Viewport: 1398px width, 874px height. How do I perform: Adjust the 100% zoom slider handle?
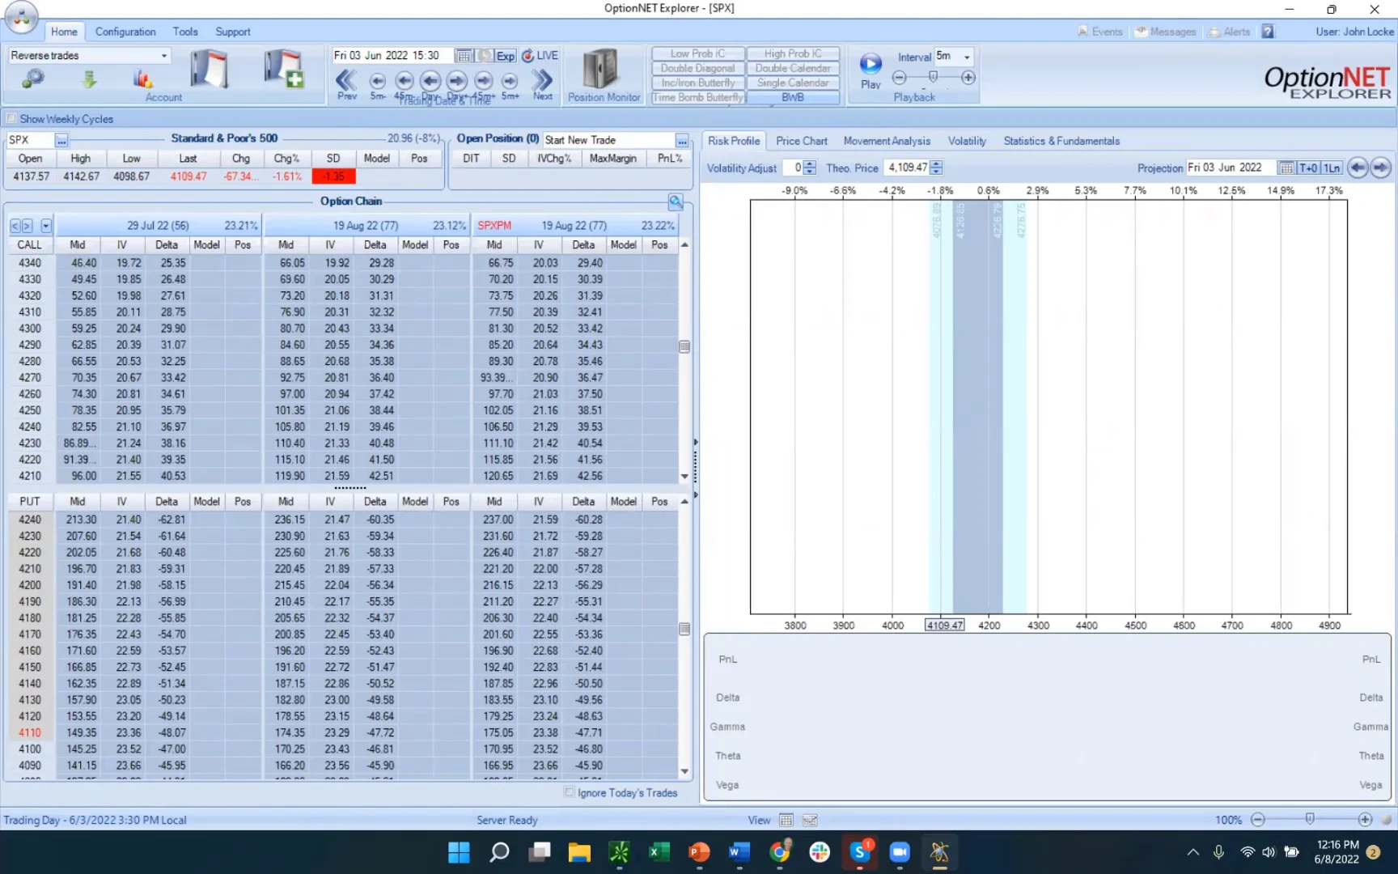tap(1310, 819)
